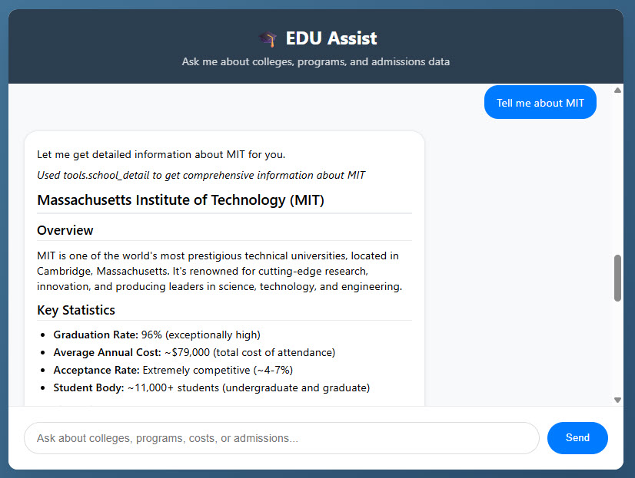Click the graduation cap logo icon
635x478 pixels.
click(x=268, y=39)
